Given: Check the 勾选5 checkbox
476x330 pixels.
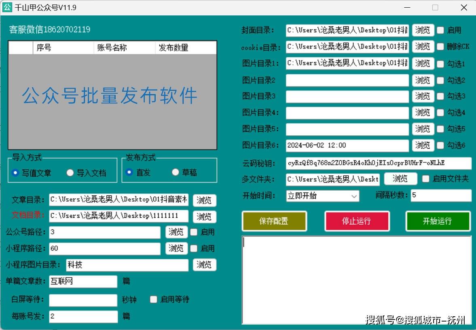Looking at the screenshot, I should coord(440,129).
